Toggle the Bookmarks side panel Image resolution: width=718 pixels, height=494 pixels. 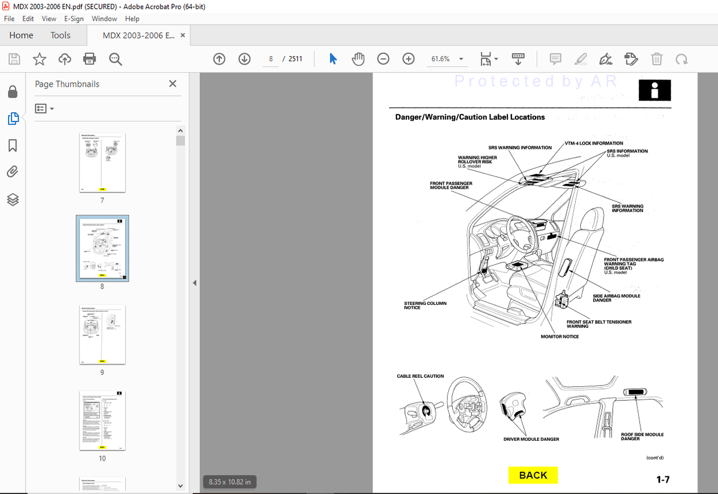[x=13, y=145]
